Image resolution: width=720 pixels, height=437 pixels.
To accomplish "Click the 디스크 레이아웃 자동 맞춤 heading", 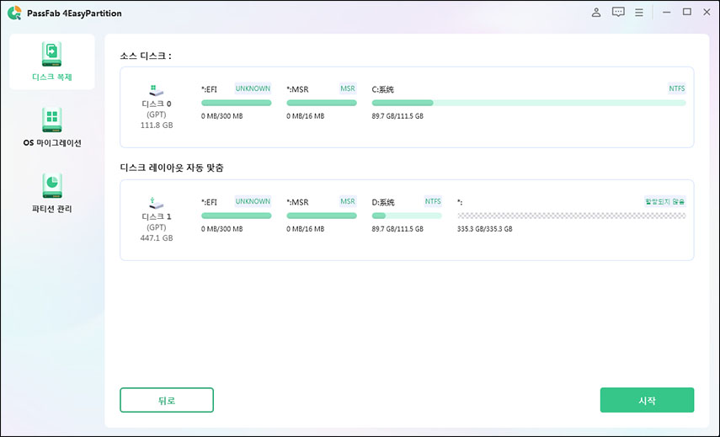I will pos(172,168).
